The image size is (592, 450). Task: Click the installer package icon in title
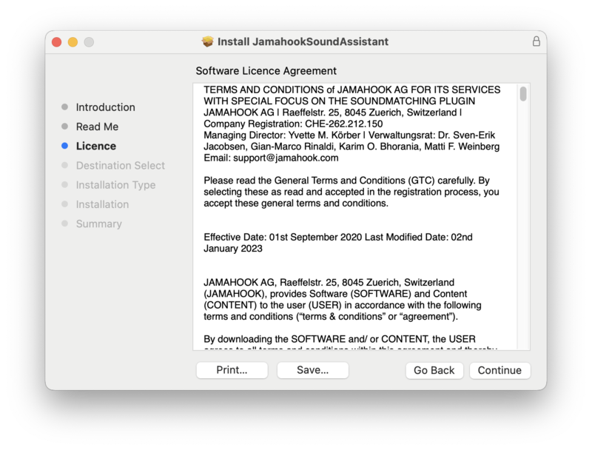coord(208,41)
